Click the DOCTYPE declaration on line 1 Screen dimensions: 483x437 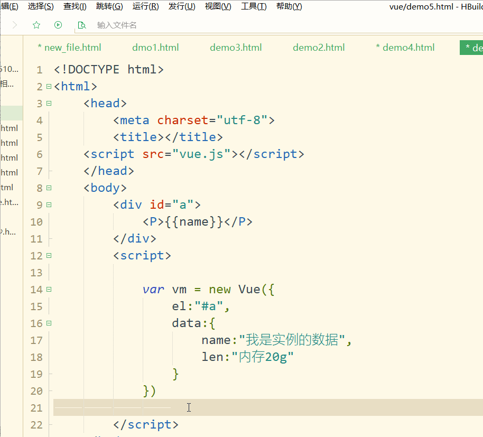coord(109,70)
